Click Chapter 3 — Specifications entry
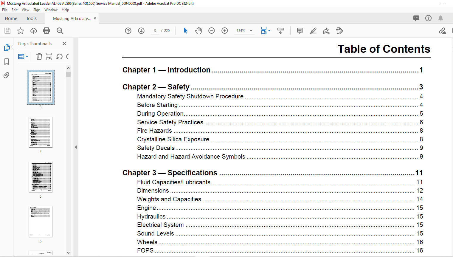 (x=273, y=173)
